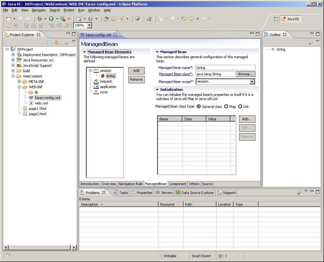Click Collapse All icon in Project Explorer

[x=49, y=43]
